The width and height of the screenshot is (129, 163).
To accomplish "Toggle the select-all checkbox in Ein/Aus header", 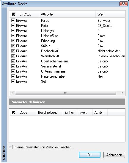I will pyautogui.click(x=14, y=14).
